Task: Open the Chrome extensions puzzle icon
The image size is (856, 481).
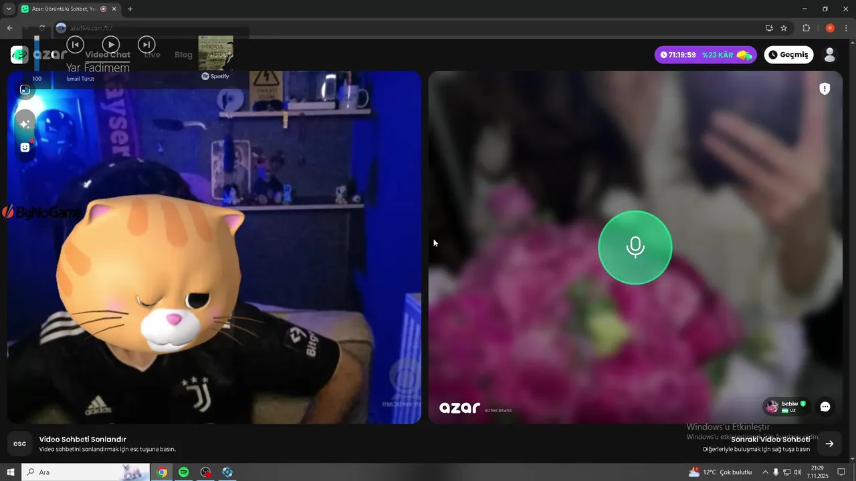Action: point(806,28)
